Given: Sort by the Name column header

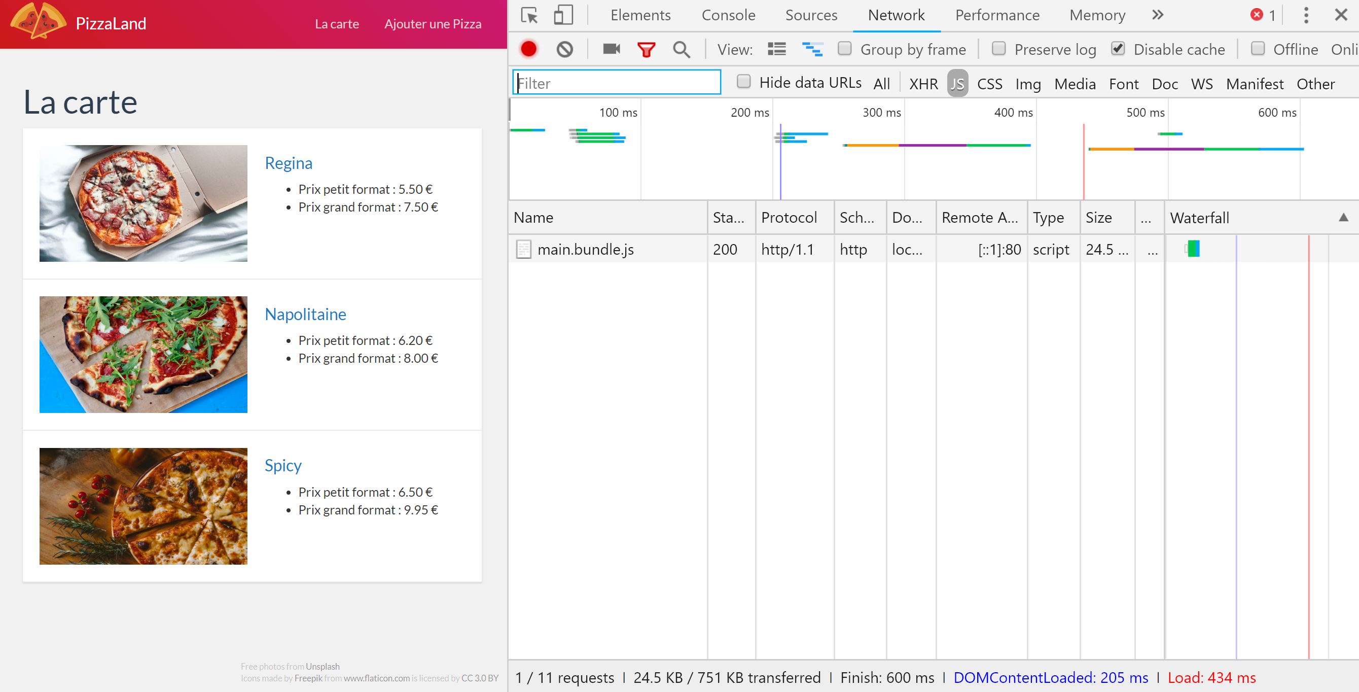Looking at the screenshot, I should 608,218.
